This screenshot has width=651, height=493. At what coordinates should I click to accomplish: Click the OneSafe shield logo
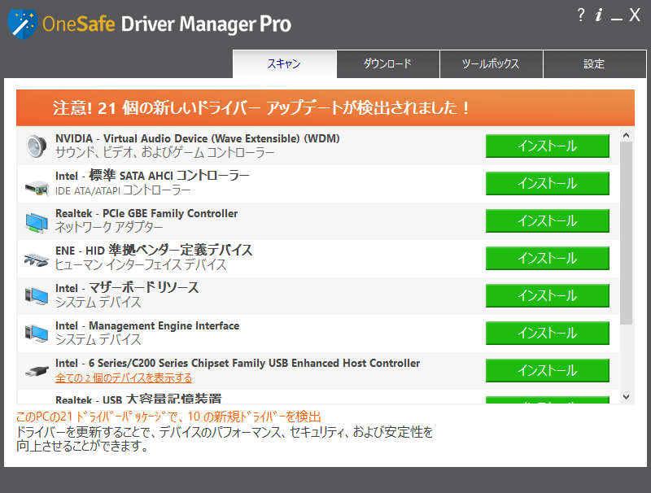click(22, 24)
